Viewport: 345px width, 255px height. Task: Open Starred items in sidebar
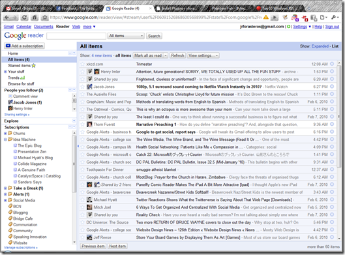(x=22, y=66)
